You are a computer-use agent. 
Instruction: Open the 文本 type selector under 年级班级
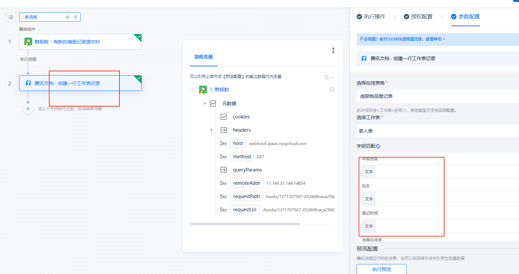point(369,172)
